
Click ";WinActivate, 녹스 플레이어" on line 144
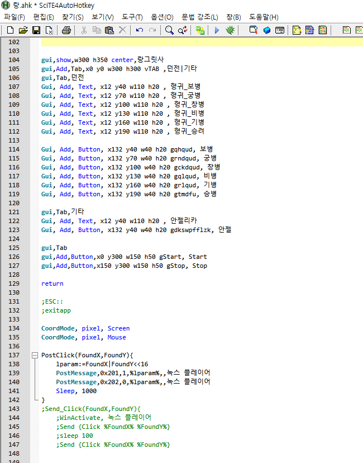click(104, 418)
